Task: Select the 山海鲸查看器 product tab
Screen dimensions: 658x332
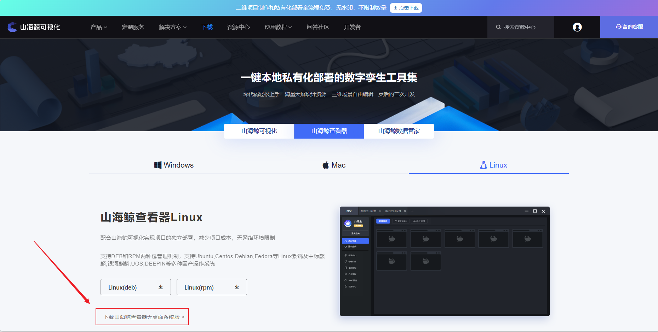Action: pyautogui.click(x=329, y=131)
